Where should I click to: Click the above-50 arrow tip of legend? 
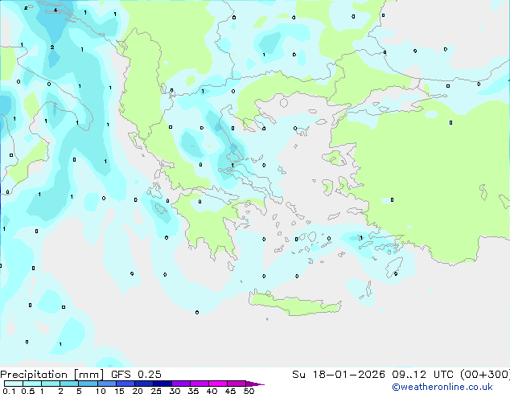(x=255, y=384)
